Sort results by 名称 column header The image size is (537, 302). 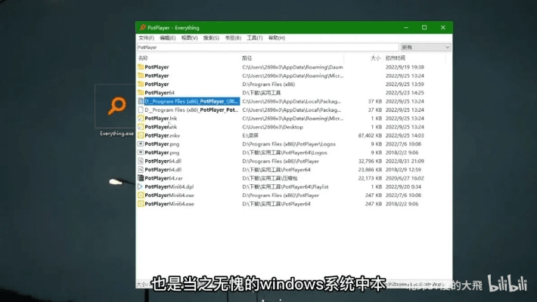pyautogui.click(x=144, y=57)
